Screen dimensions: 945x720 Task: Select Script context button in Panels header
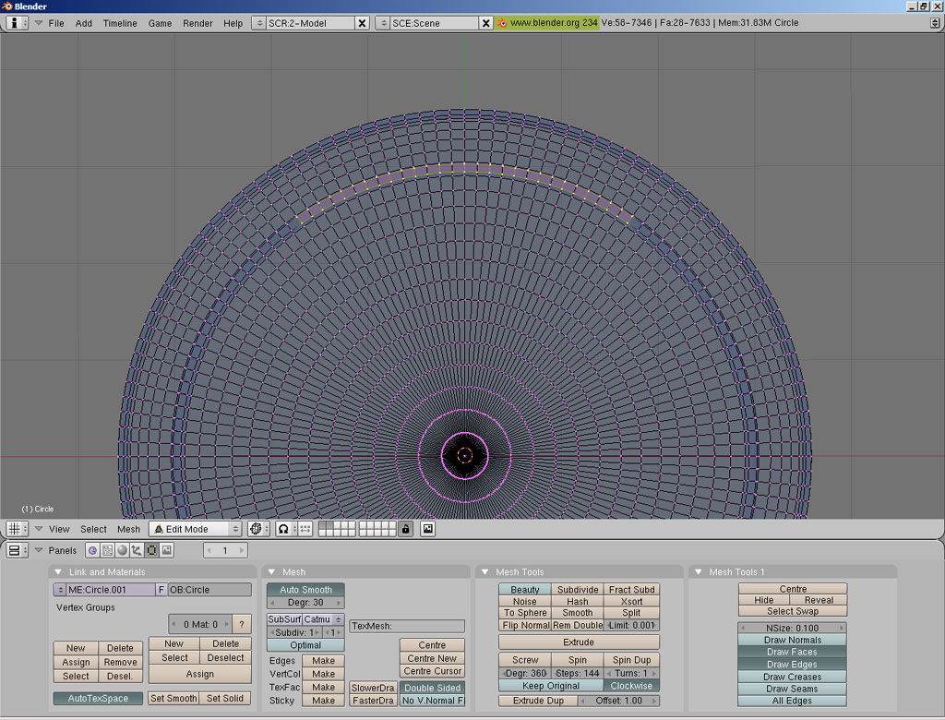(x=107, y=550)
